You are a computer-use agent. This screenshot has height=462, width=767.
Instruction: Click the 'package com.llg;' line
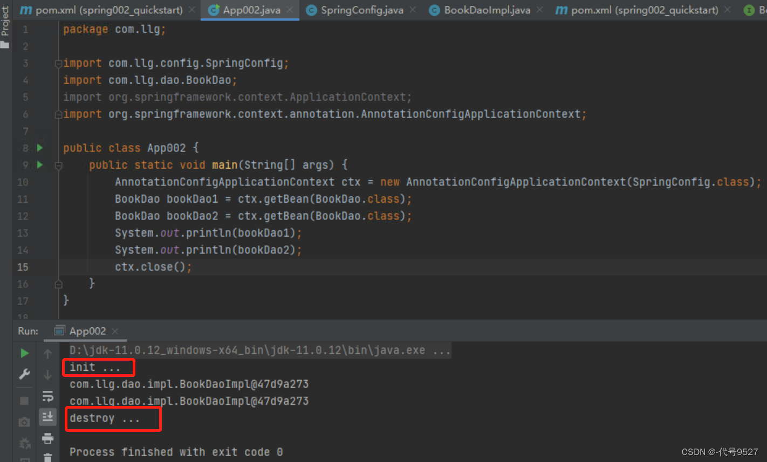(x=114, y=29)
